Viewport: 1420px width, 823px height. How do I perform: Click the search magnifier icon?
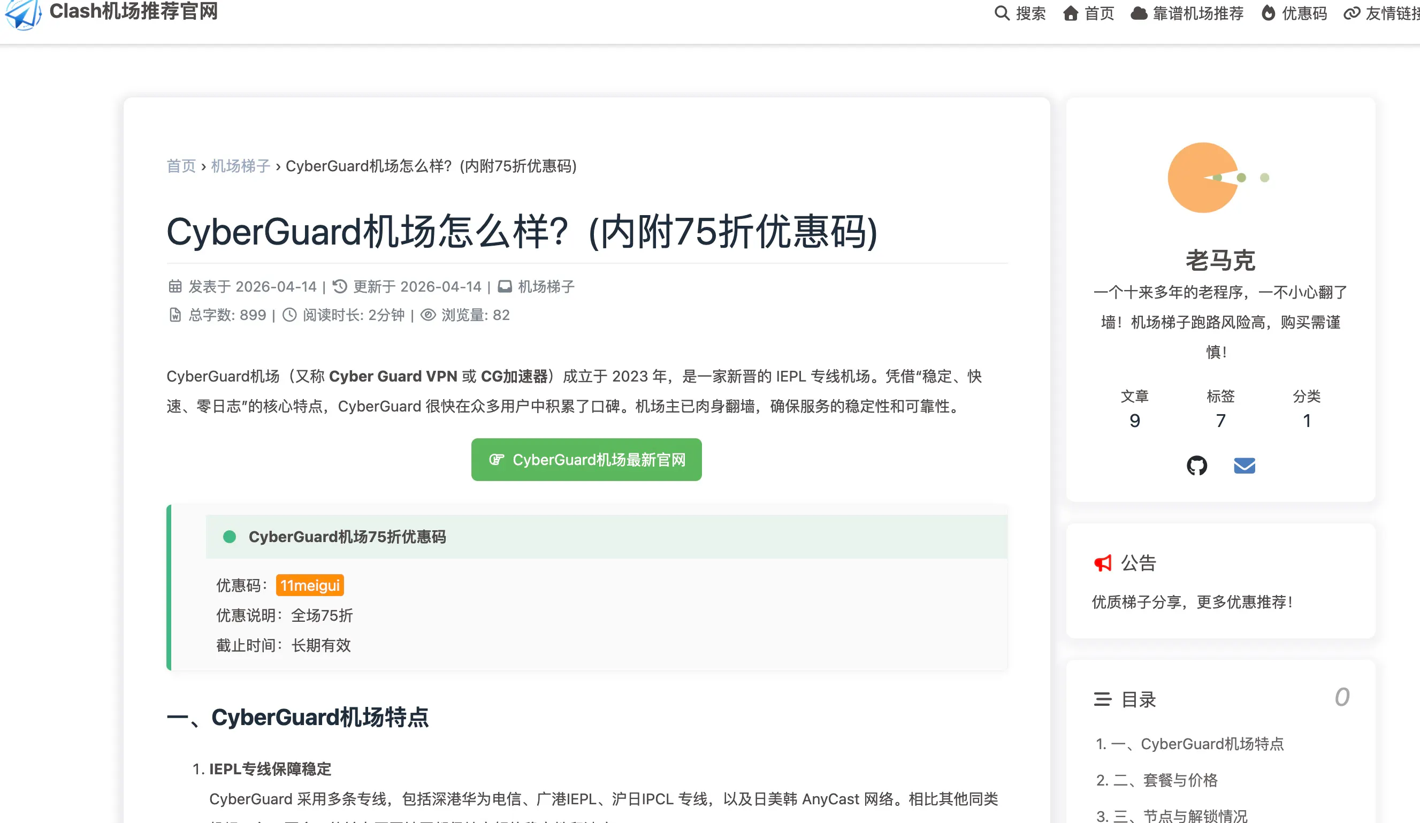coord(1001,13)
